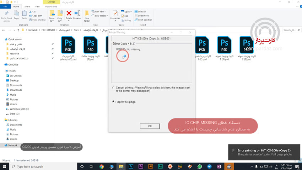Viewport: 302px width, 170px height.
Task: Open the Open dropdown in ribbon
Action: tap(126, 12)
